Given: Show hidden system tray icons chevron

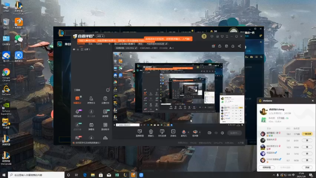Looking at the screenshot, I should 274,175.
